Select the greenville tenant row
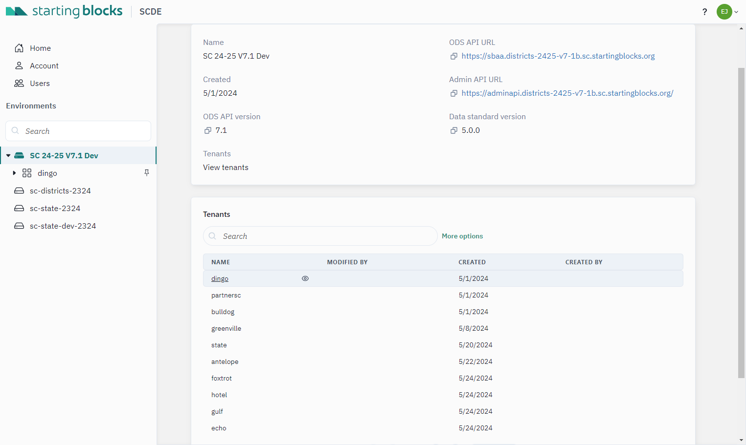 [x=443, y=328]
